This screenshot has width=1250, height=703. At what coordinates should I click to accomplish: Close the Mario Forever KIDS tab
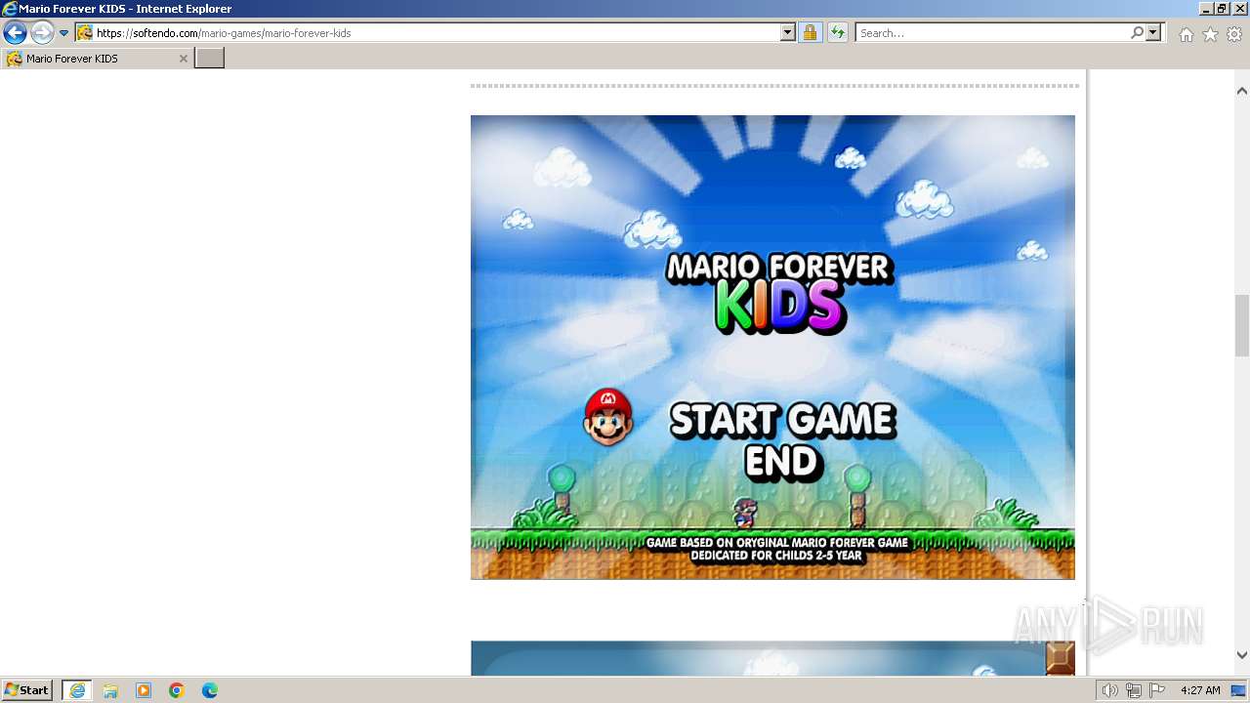(x=183, y=59)
